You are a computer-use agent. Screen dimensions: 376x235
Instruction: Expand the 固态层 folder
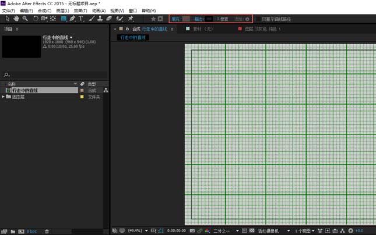(3, 97)
